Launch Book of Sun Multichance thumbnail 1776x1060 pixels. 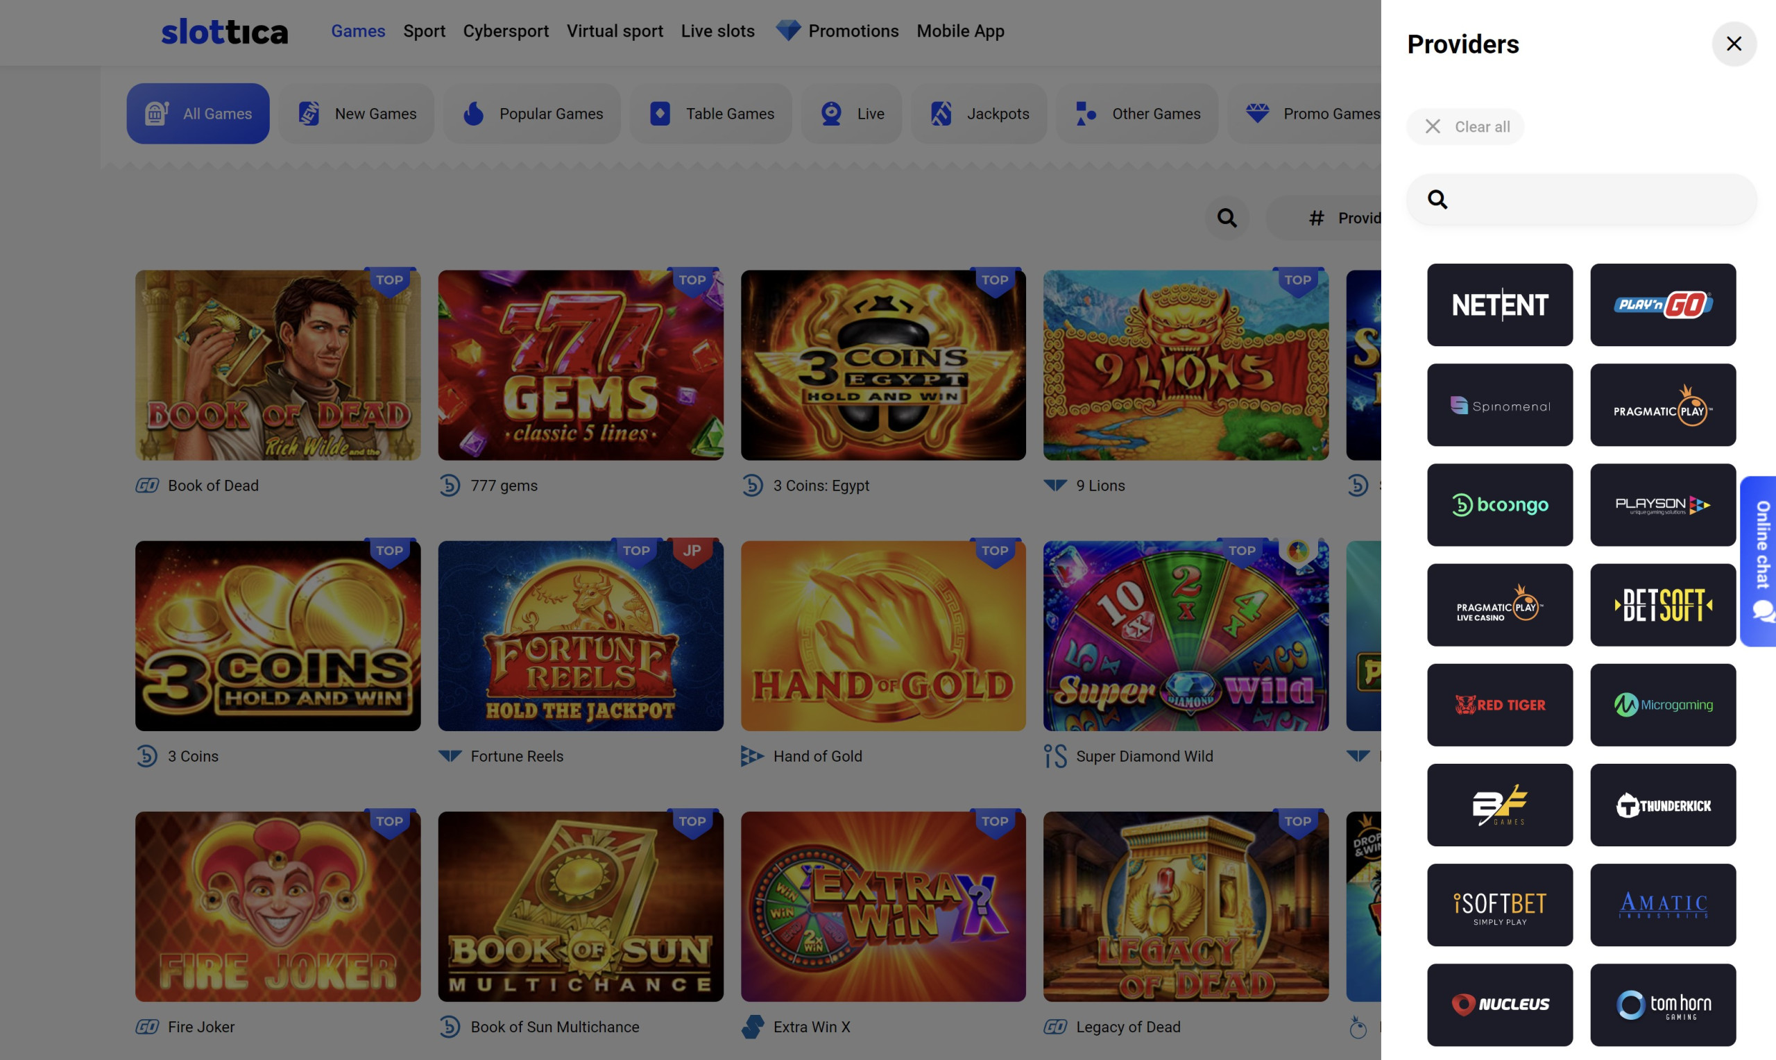coord(581,907)
